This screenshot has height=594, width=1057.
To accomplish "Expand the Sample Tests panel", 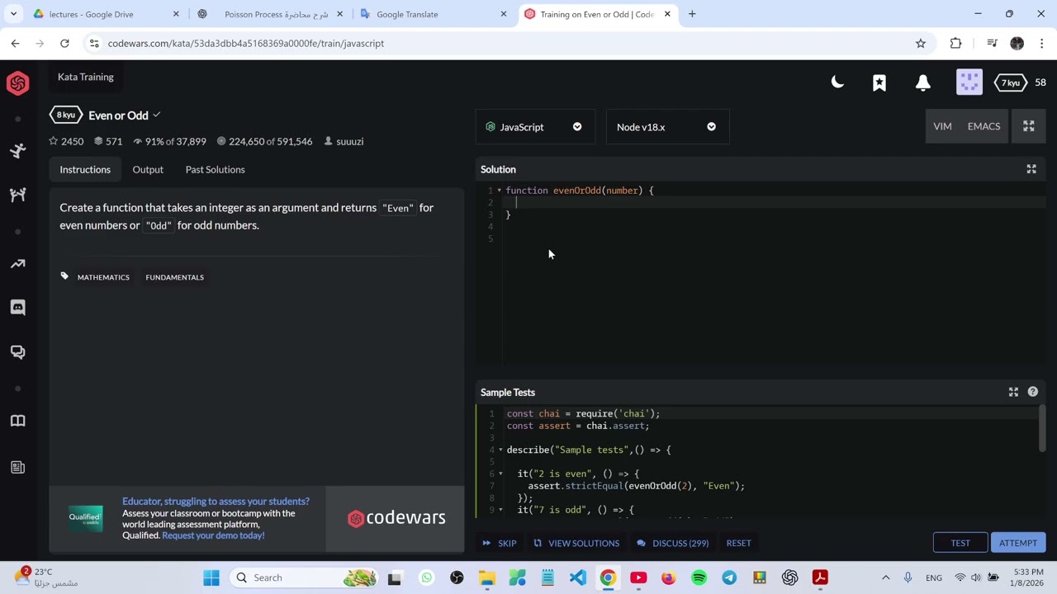I will 1013,392.
